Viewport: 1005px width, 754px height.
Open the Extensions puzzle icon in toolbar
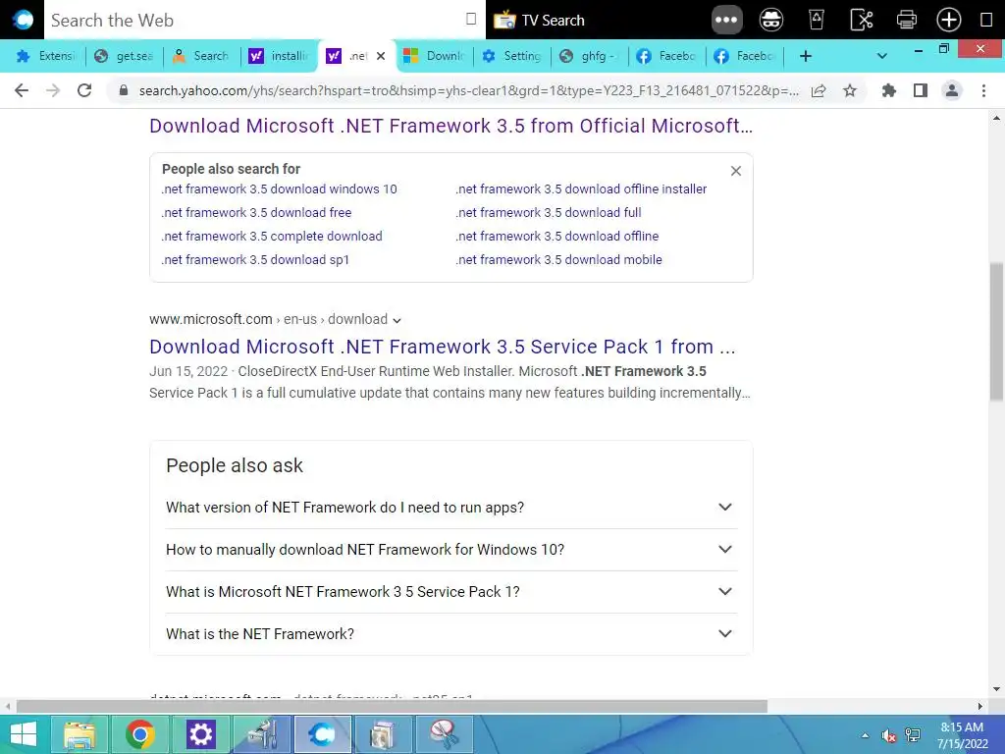(888, 90)
